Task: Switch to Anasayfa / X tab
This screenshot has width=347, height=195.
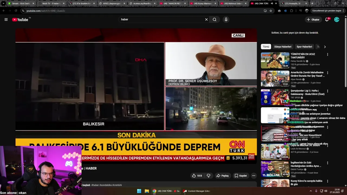Action: tap(294, 4)
